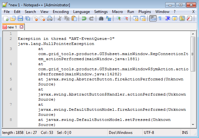The width and height of the screenshot is (199, 138).
Task: Click the 'Sel : 0 | 0' status entry
Action: (x=64, y=133)
